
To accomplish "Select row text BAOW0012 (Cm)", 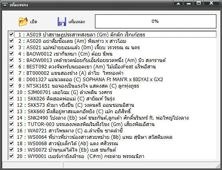I will (65, 54).
